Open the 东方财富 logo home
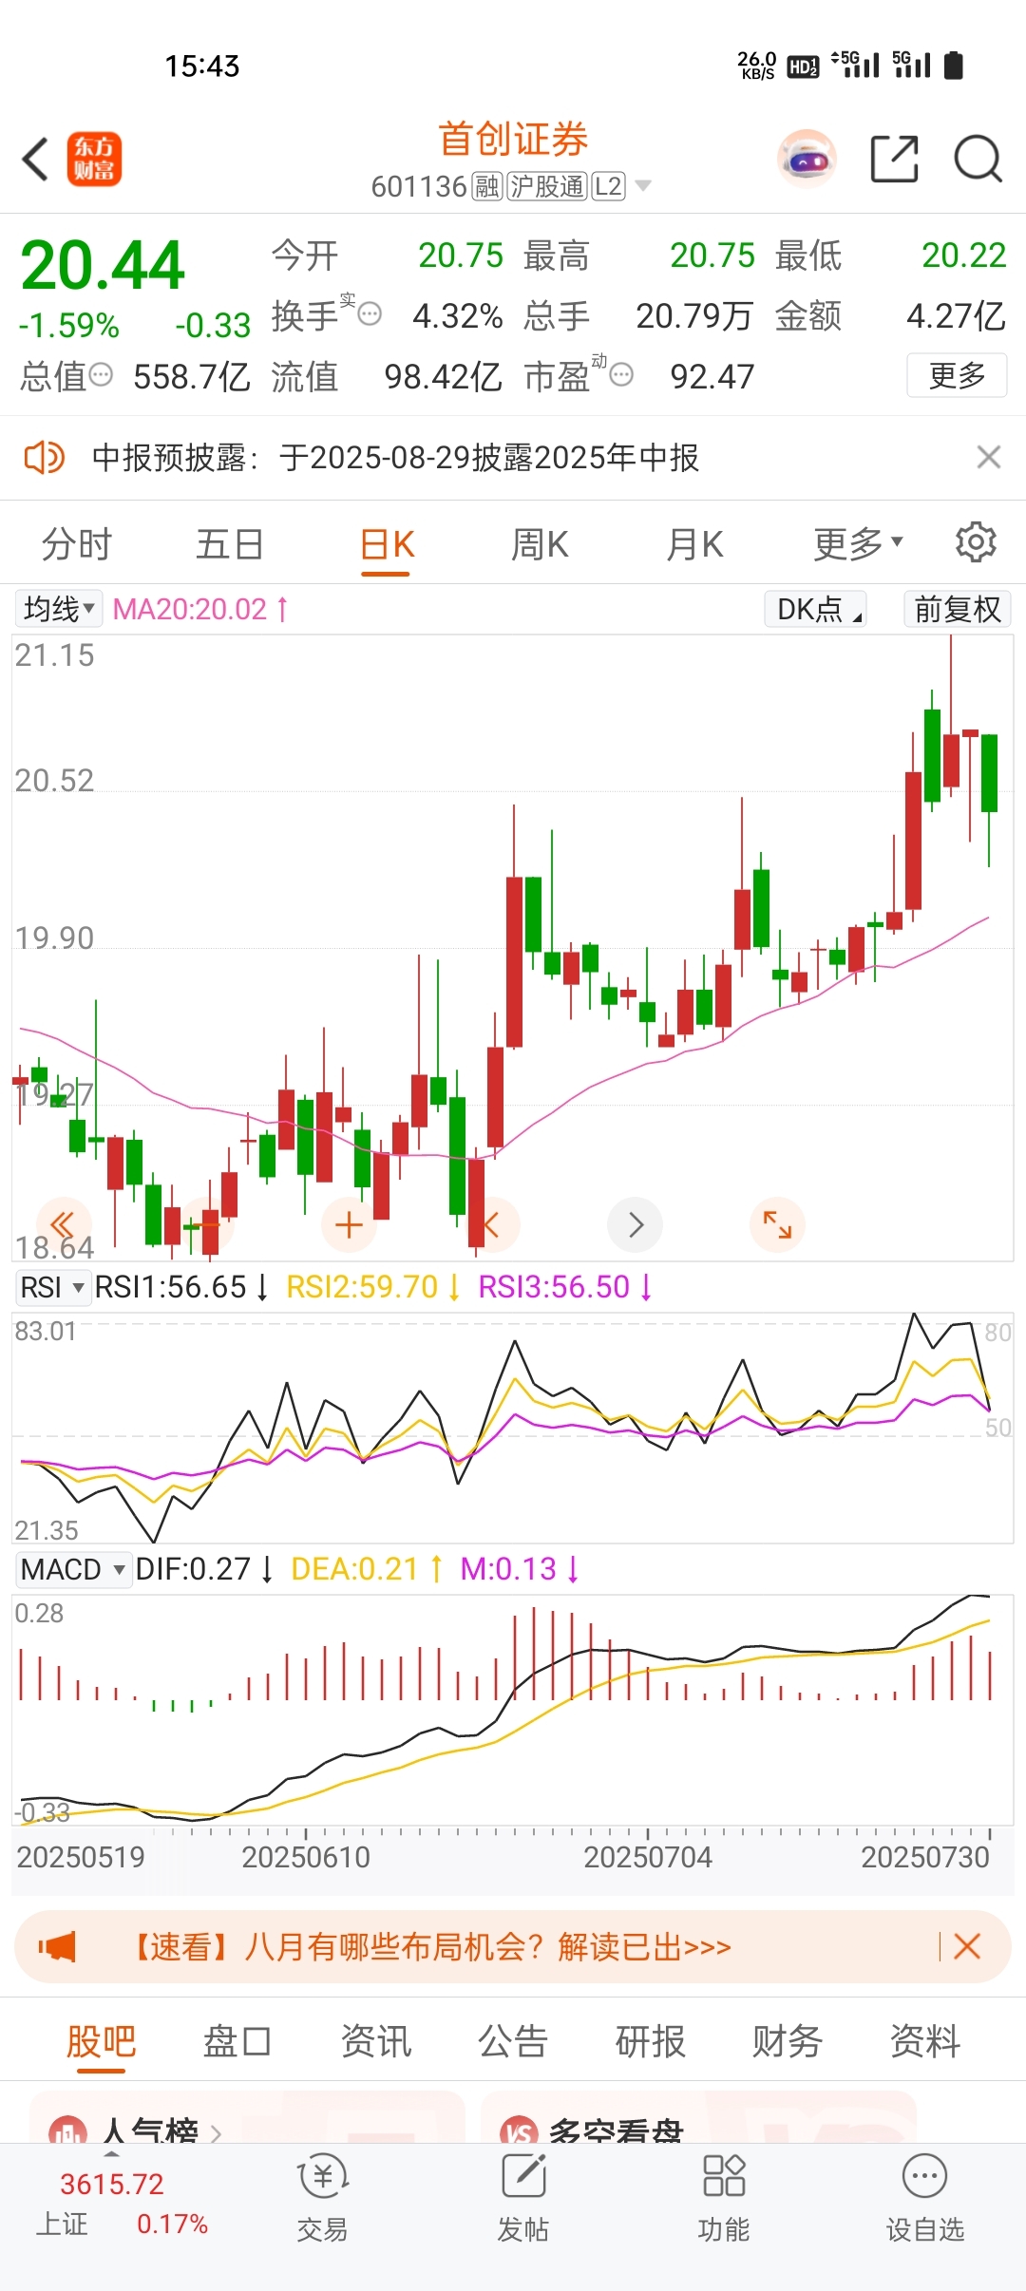The width and height of the screenshot is (1026, 2291). [94, 159]
